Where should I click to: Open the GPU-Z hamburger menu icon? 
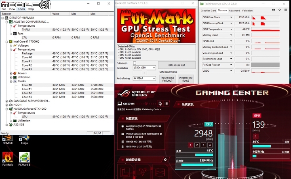pos(286,10)
